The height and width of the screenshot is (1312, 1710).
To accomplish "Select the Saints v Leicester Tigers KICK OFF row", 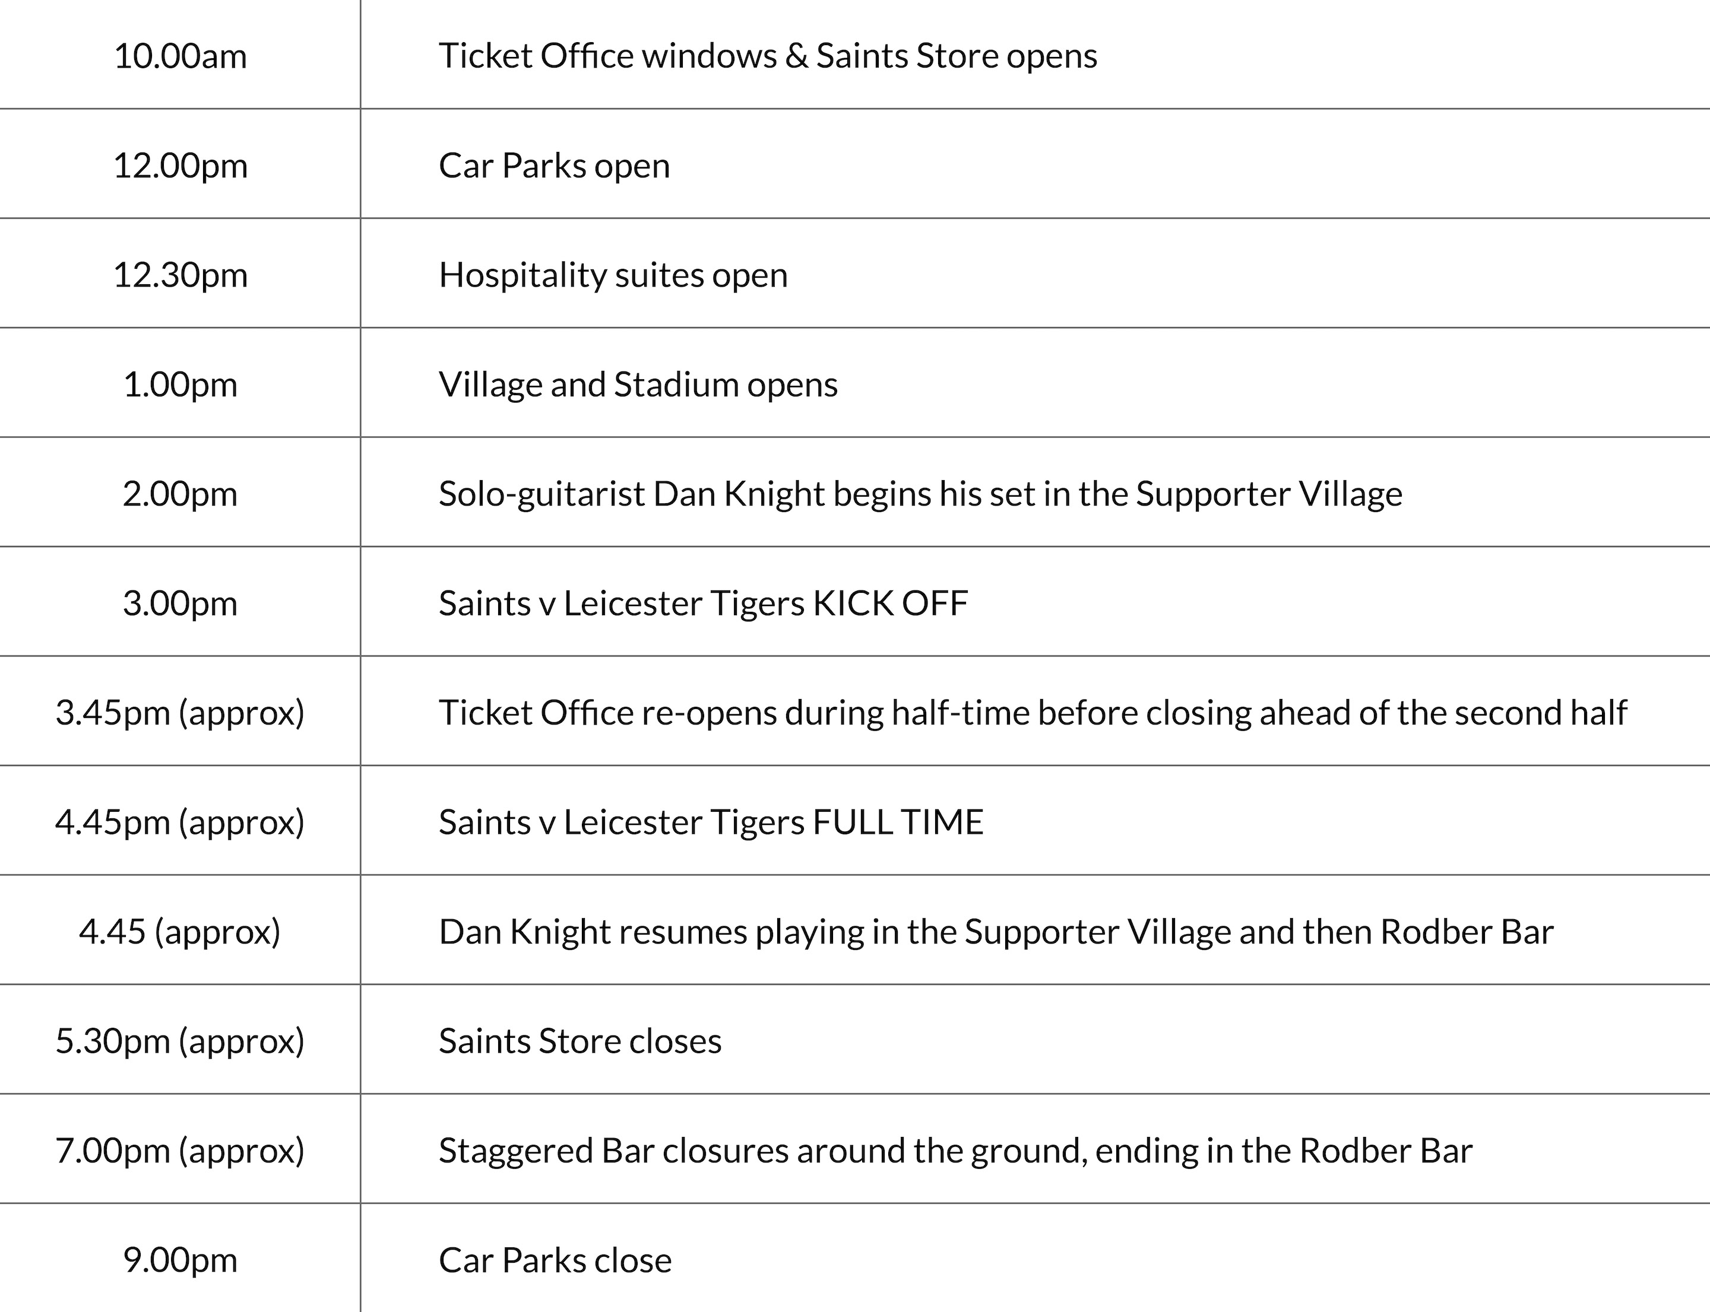I will pyautogui.click(x=702, y=603).
